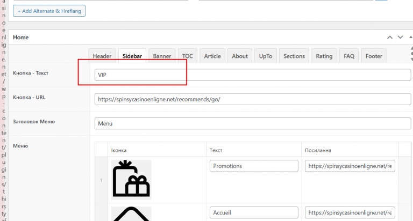Focus the VIP button text field
Image resolution: width=413 pixels, height=221 pixels.
[253, 75]
